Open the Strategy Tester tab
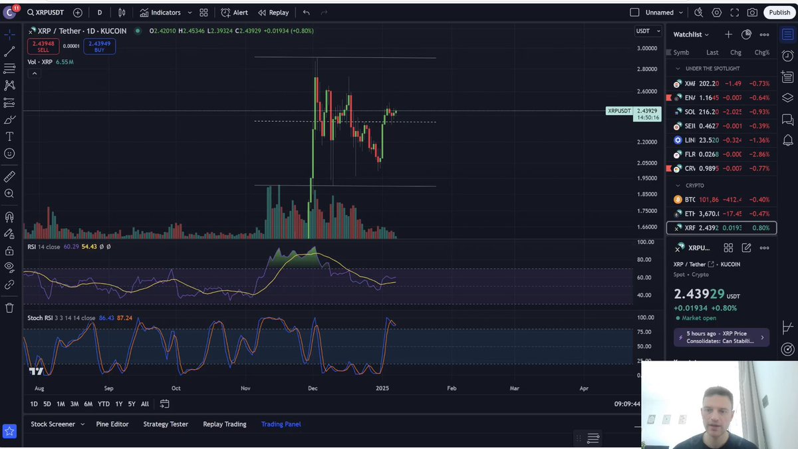This screenshot has height=449, width=798. (166, 424)
